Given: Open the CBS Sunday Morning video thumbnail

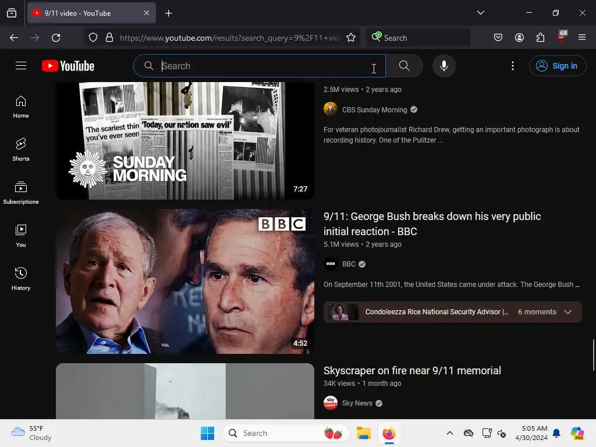Looking at the screenshot, I should [x=185, y=141].
